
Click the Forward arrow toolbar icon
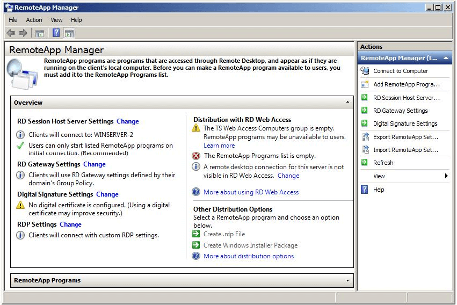[x=23, y=33]
